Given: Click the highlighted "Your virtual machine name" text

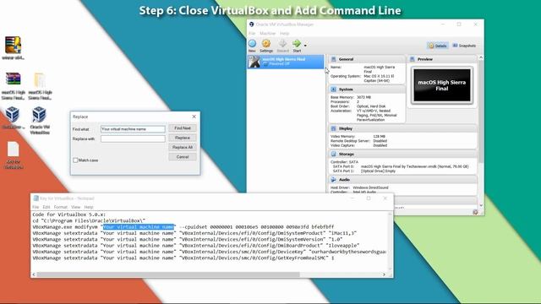Looking at the screenshot, I should (x=139, y=227).
